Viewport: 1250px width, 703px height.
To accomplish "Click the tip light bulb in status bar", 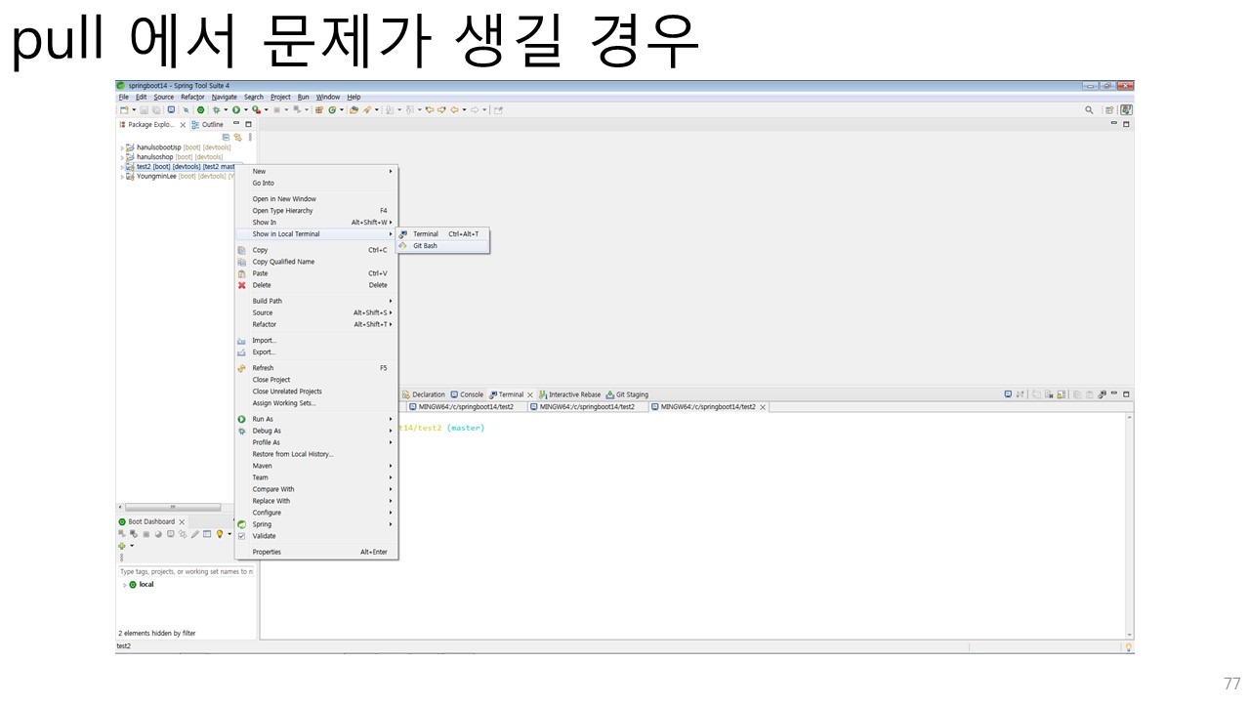I will click(x=1128, y=646).
